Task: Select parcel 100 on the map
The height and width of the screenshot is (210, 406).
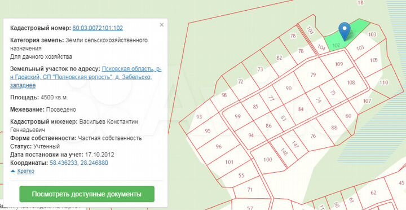Action: [x=268, y=159]
